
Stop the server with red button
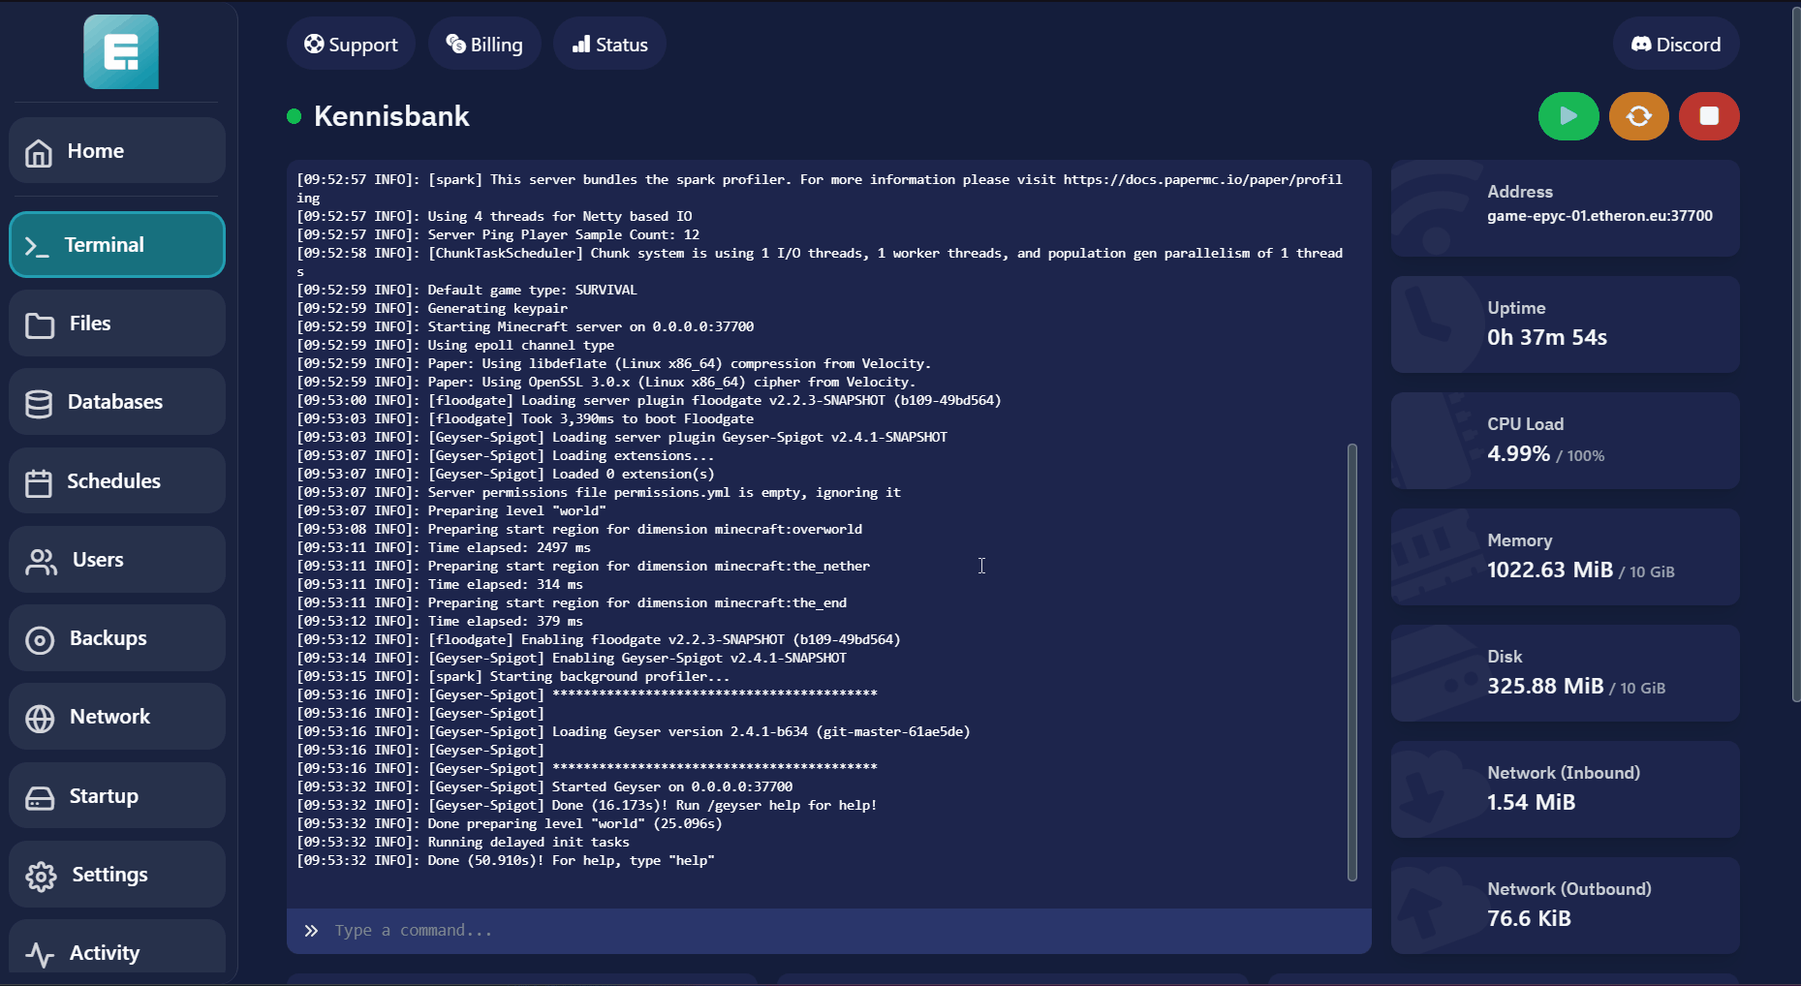[x=1709, y=116]
